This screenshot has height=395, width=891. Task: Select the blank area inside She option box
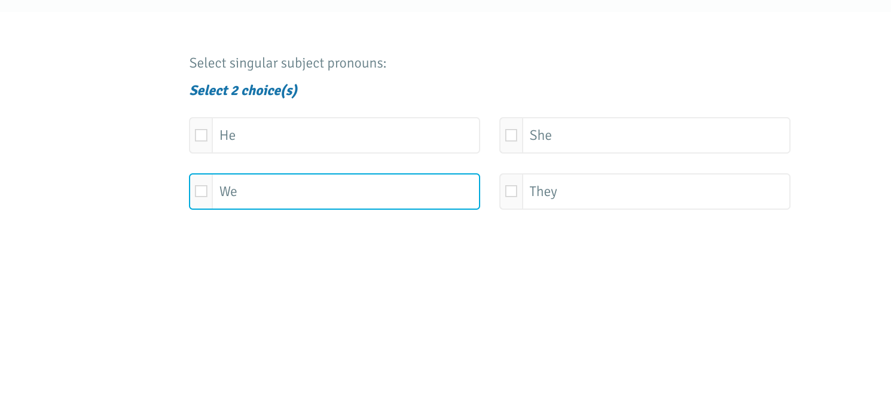pos(670,136)
